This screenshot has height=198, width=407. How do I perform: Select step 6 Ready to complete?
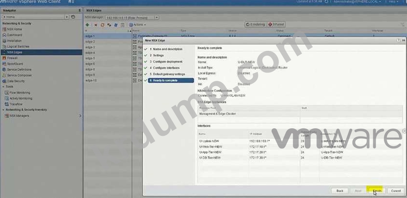pos(171,81)
